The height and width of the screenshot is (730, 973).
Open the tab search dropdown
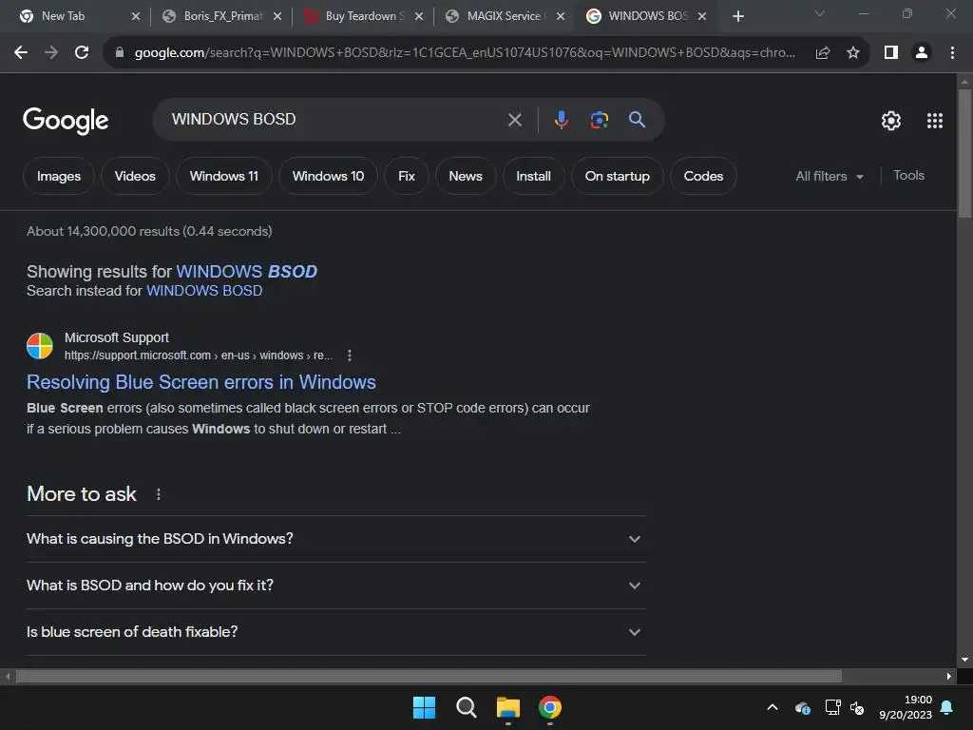pos(820,13)
